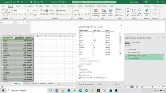Switch to the Query ribbon tab
166x93 pixels.
pos(112,6)
